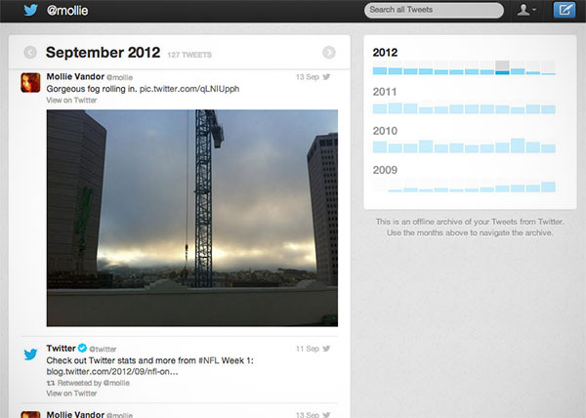Click the verified badge next to Twitter

82,348
